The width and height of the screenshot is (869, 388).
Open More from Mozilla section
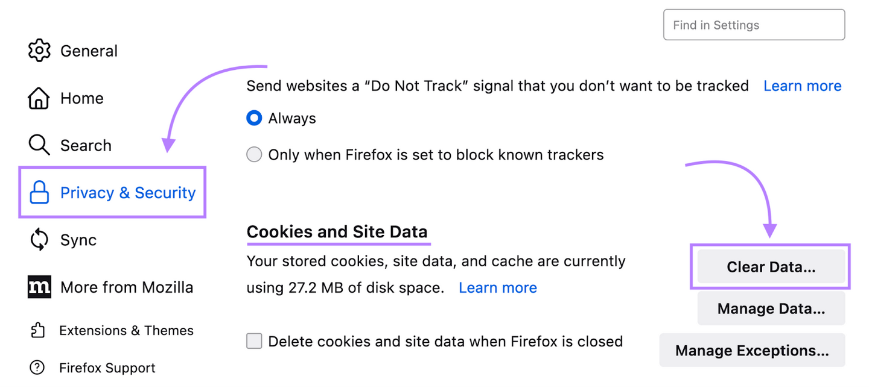127,287
